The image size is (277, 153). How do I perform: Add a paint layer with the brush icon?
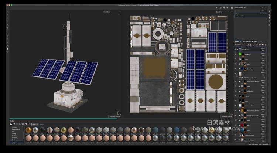point(254,45)
